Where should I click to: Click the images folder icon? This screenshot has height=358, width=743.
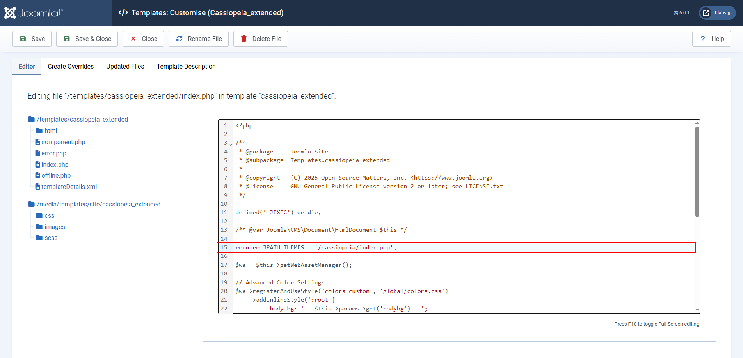(39, 227)
